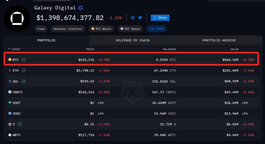Select the Genesis Creditor tag
The width and height of the screenshot is (265, 144).
(68, 29)
